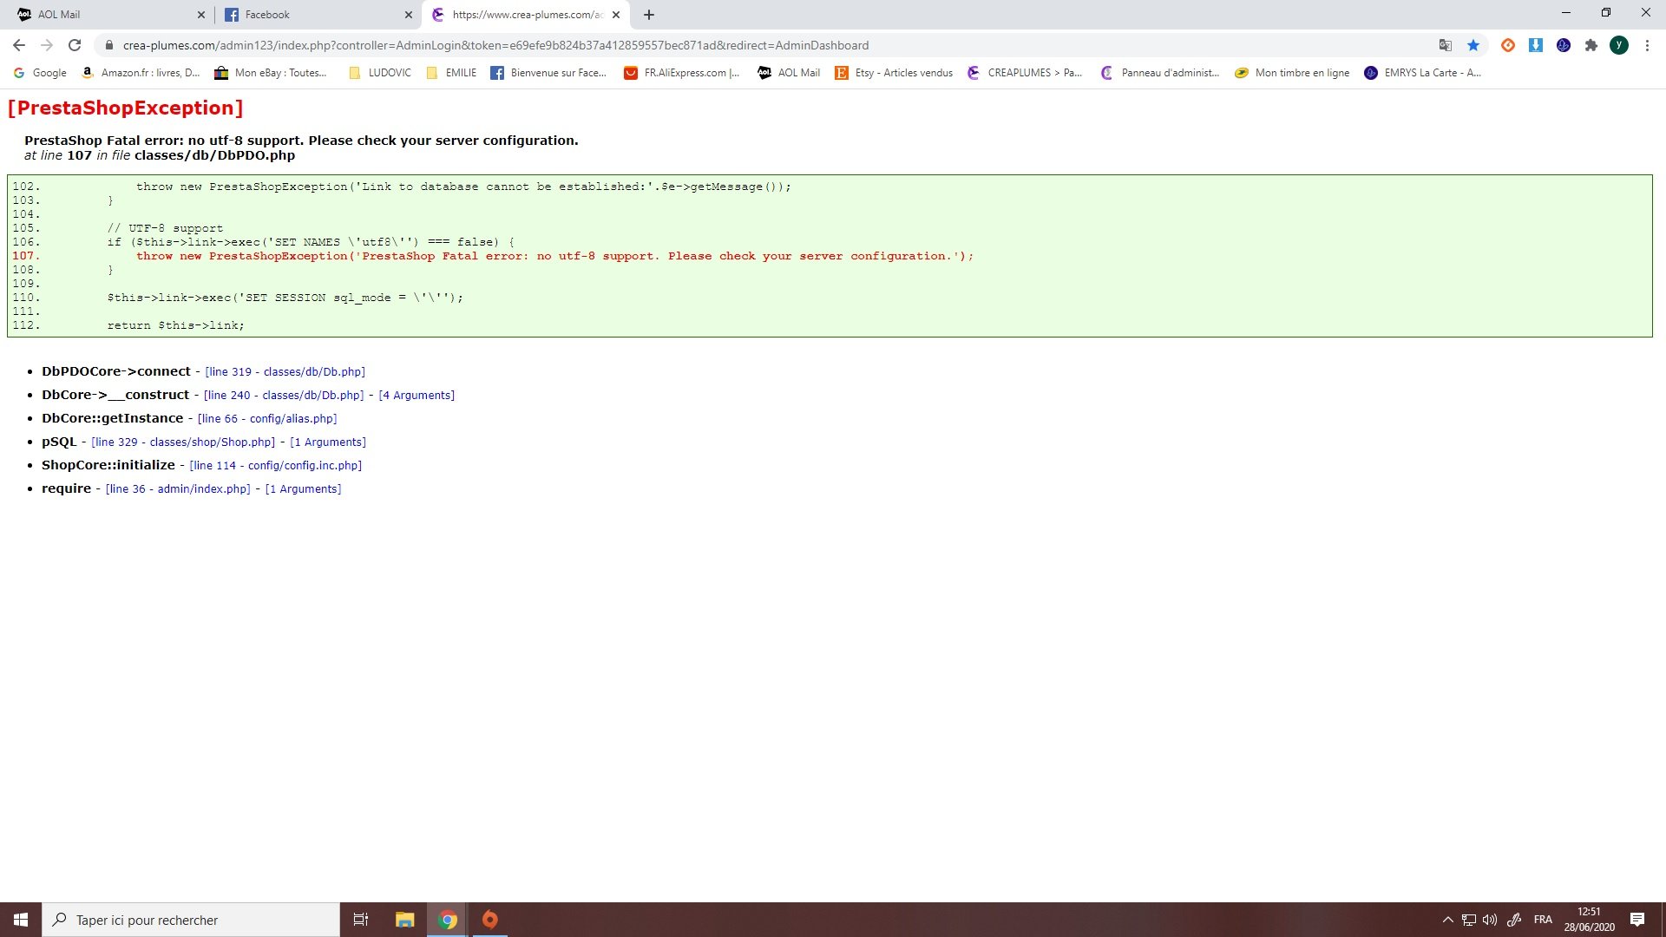Screen dimensions: 1666x937
Task: Open the pen workspace tray icon
Action: click(1514, 920)
